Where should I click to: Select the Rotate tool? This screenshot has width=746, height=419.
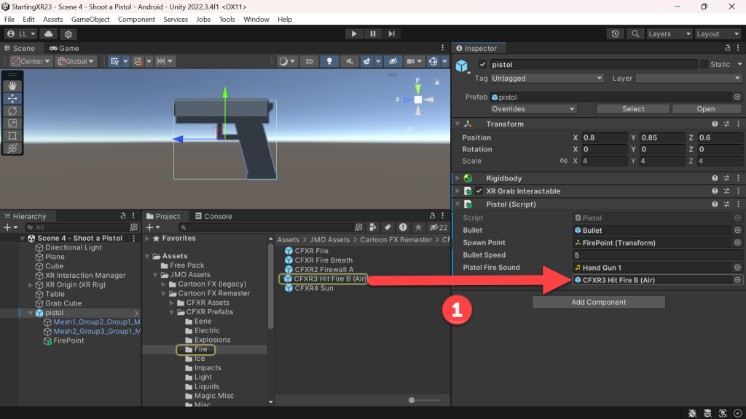tap(12, 111)
